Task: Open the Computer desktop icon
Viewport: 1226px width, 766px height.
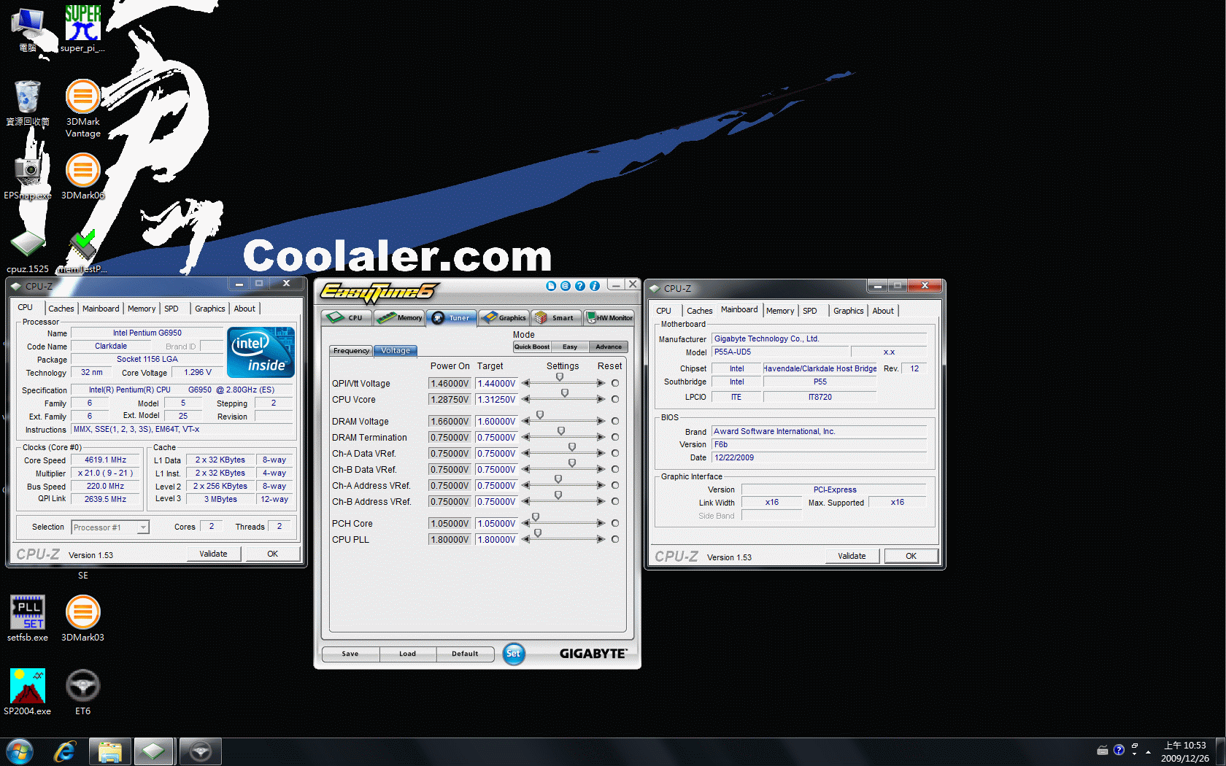Action: [28, 28]
